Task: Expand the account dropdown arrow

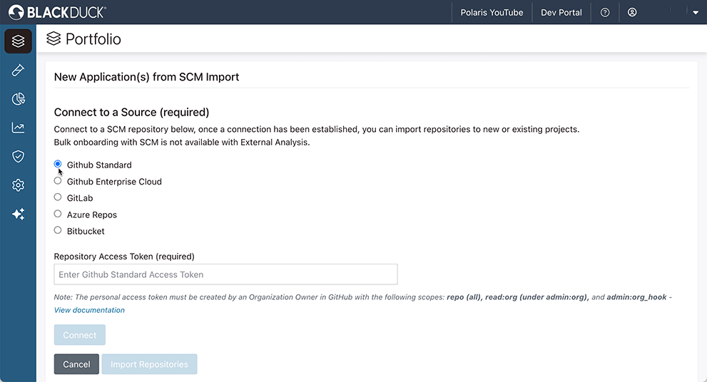Action: [x=696, y=13]
